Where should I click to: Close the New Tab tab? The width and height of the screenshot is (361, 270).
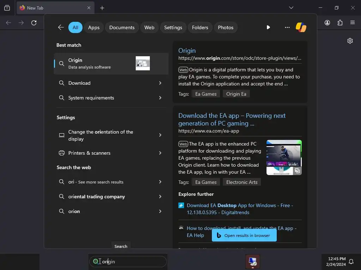point(89,8)
